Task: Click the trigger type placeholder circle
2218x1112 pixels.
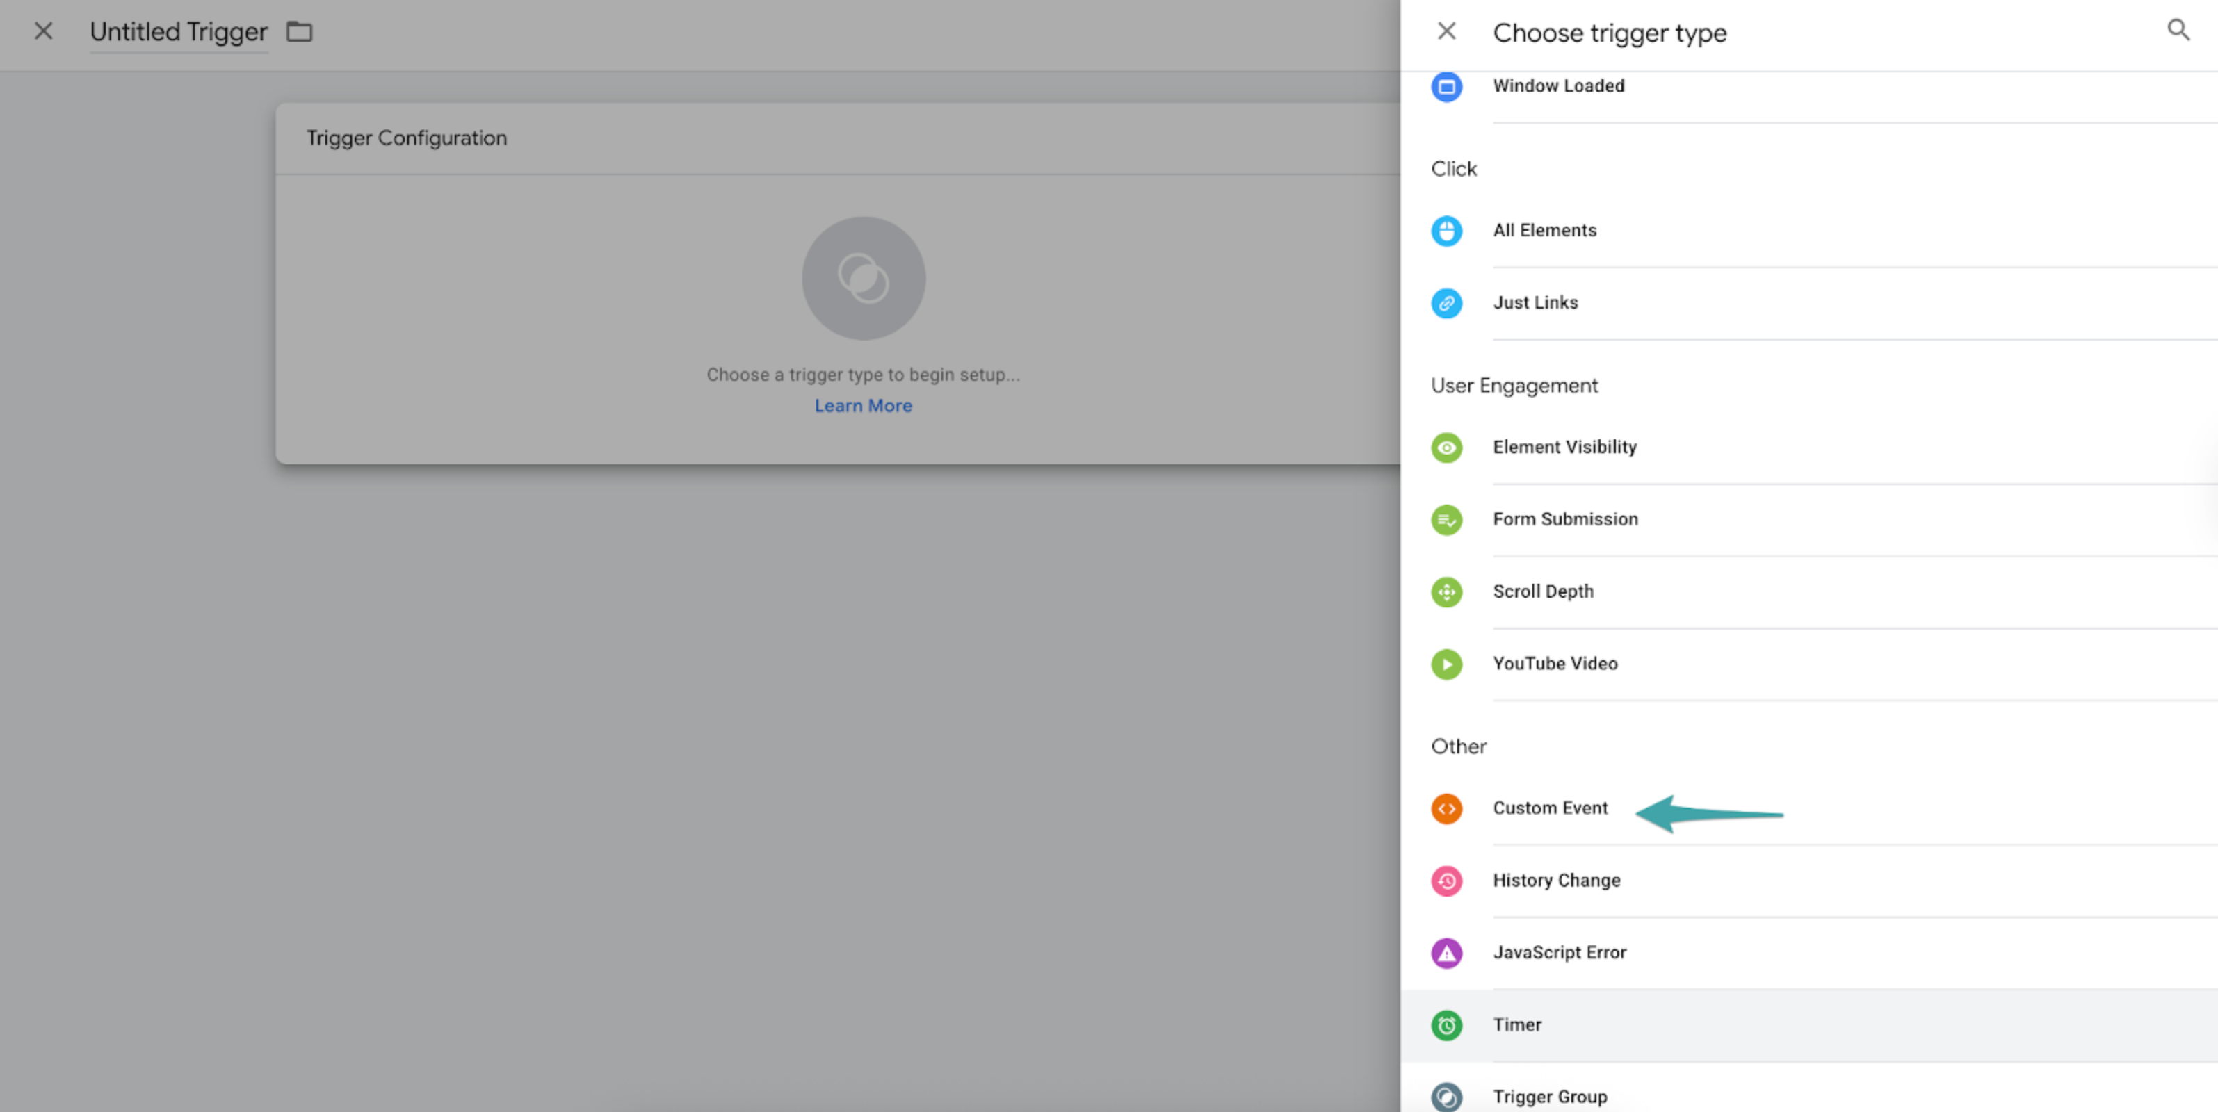Action: (864, 278)
